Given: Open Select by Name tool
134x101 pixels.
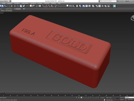Looking at the screenshot, I should tap(5, 6).
